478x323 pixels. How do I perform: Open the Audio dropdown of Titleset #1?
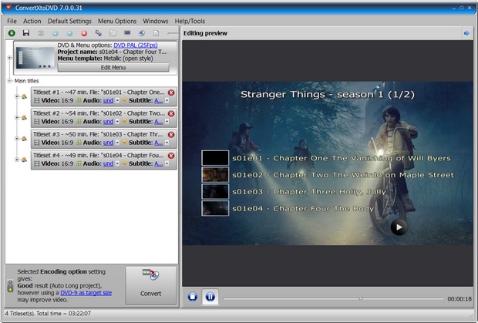pyautogui.click(x=117, y=100)
